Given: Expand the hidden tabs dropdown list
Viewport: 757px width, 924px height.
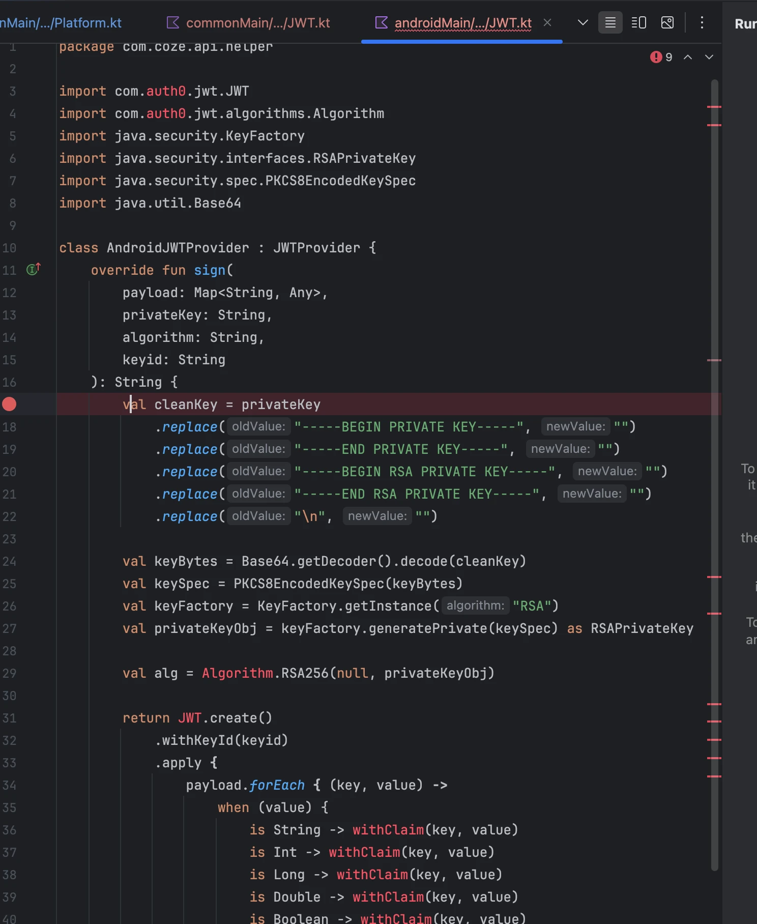Looking at the screenshot, I should 583,23.
